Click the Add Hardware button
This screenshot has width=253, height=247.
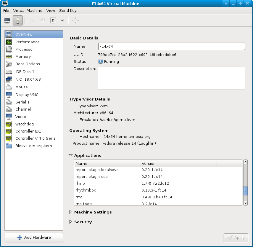34,238
